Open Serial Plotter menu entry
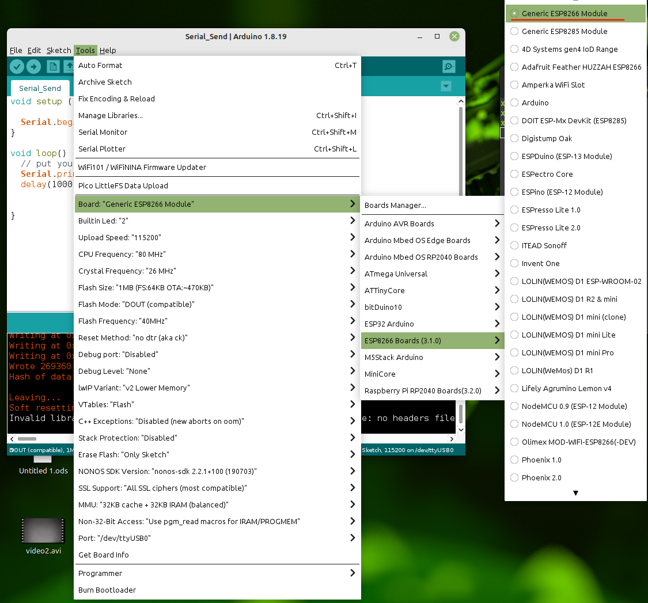Viewport: 648px width, 603px height. pos(217,149)
